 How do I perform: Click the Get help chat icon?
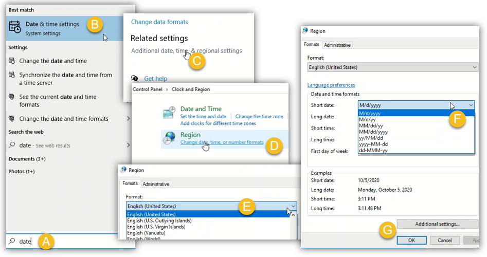pos(135,78)
